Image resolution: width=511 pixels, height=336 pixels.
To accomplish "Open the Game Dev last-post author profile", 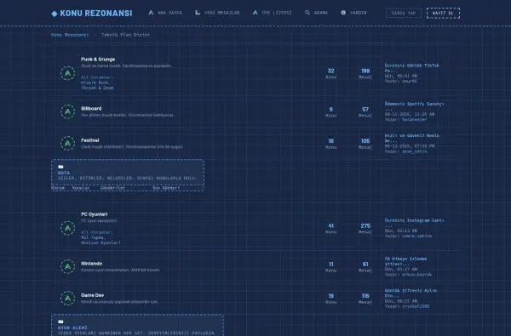I will click(416, 306).
